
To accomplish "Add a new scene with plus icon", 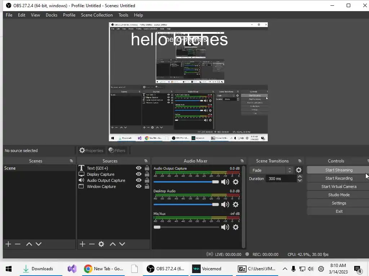I will coord(8,244).
